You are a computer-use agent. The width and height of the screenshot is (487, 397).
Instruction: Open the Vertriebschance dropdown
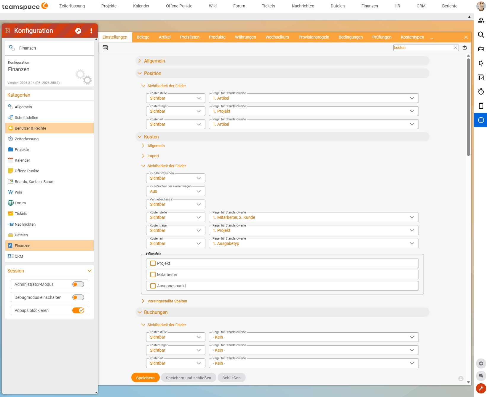pyautogui.click(x=175, y=204)
